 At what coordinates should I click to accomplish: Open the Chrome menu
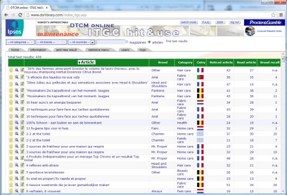click(x=281, y=15)
